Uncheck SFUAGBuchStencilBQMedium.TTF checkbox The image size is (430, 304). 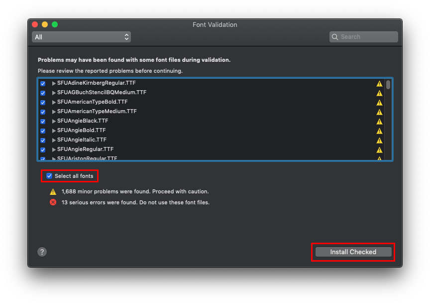click(x=43, y=93)
